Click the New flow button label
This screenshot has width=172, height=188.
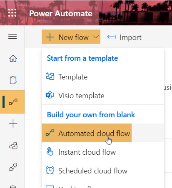(x=73, y=37)
